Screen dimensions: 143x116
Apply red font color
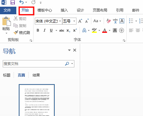[x=105, y=30]
